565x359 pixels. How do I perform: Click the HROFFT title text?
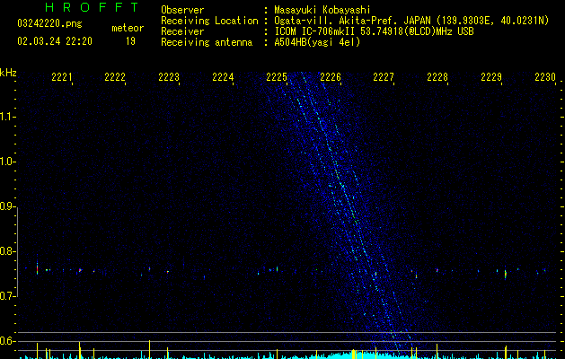coord(92,7)
